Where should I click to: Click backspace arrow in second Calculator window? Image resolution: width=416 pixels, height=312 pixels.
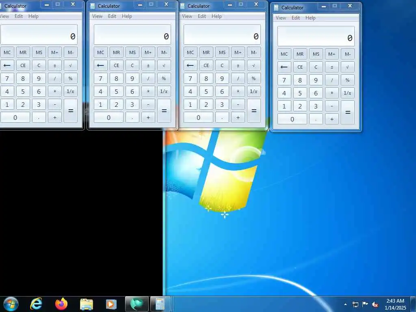(100, 65)
